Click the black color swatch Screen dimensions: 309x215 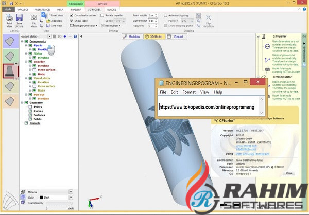41,198
